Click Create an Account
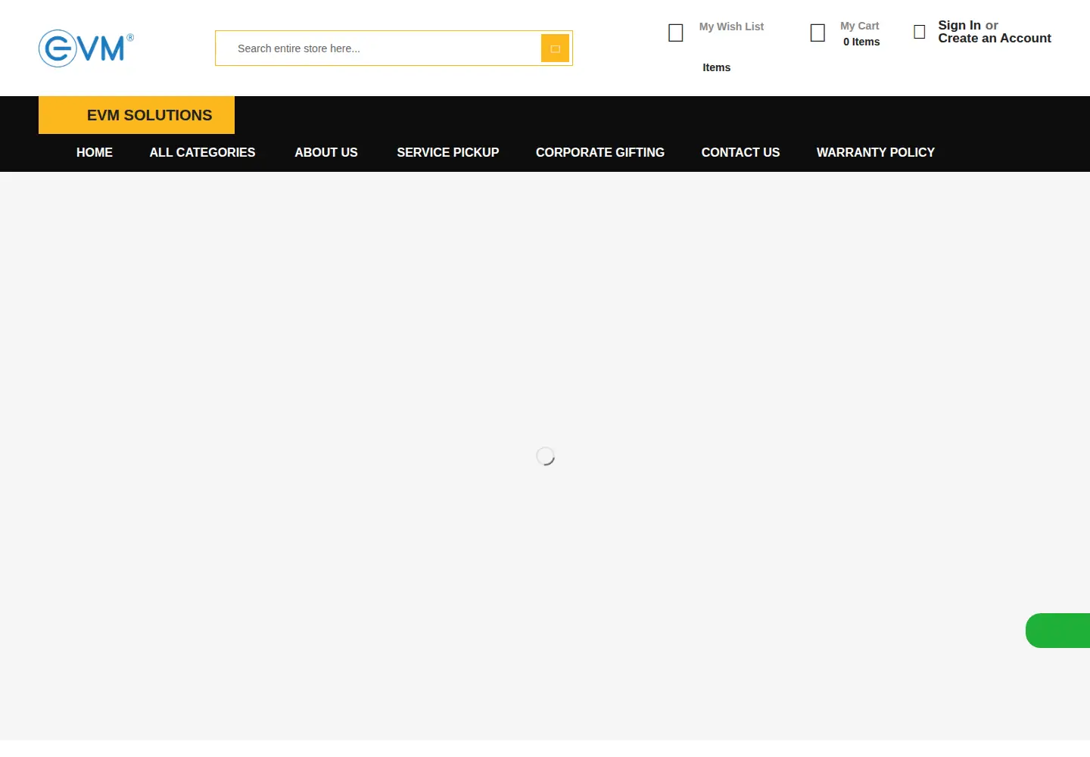1090x757 pixels. pos(995,39)
